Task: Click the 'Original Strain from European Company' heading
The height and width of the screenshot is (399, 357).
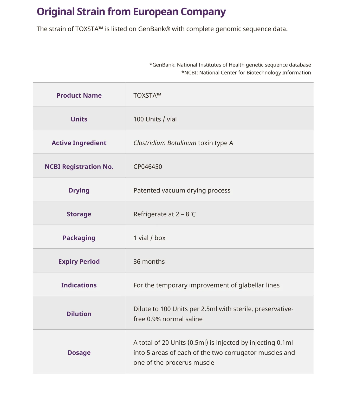Action: point(131,12)
